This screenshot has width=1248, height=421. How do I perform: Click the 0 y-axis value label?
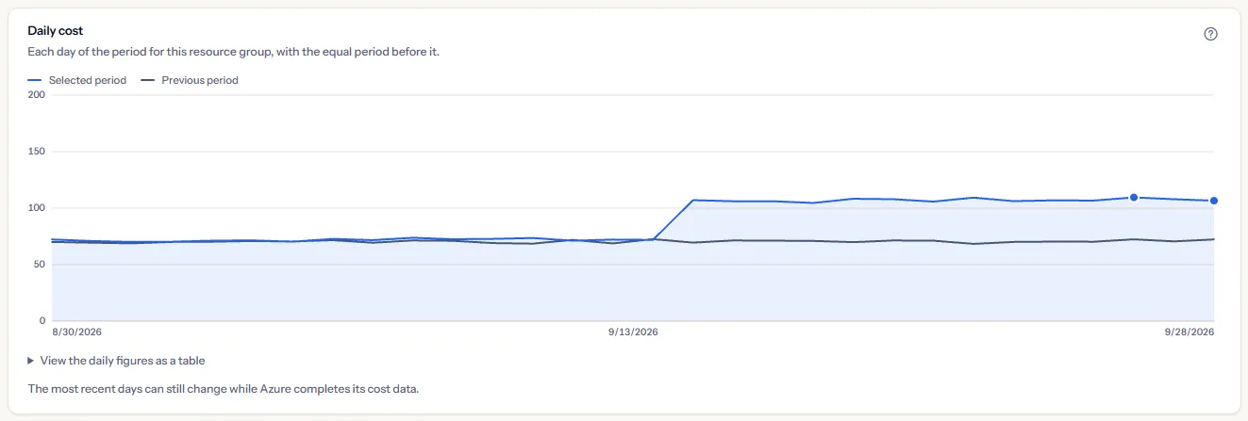click(43, 320)
